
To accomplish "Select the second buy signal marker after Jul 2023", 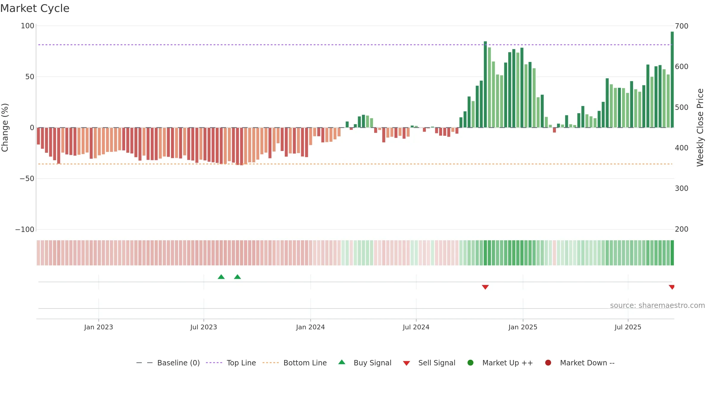I will (237, 277).
